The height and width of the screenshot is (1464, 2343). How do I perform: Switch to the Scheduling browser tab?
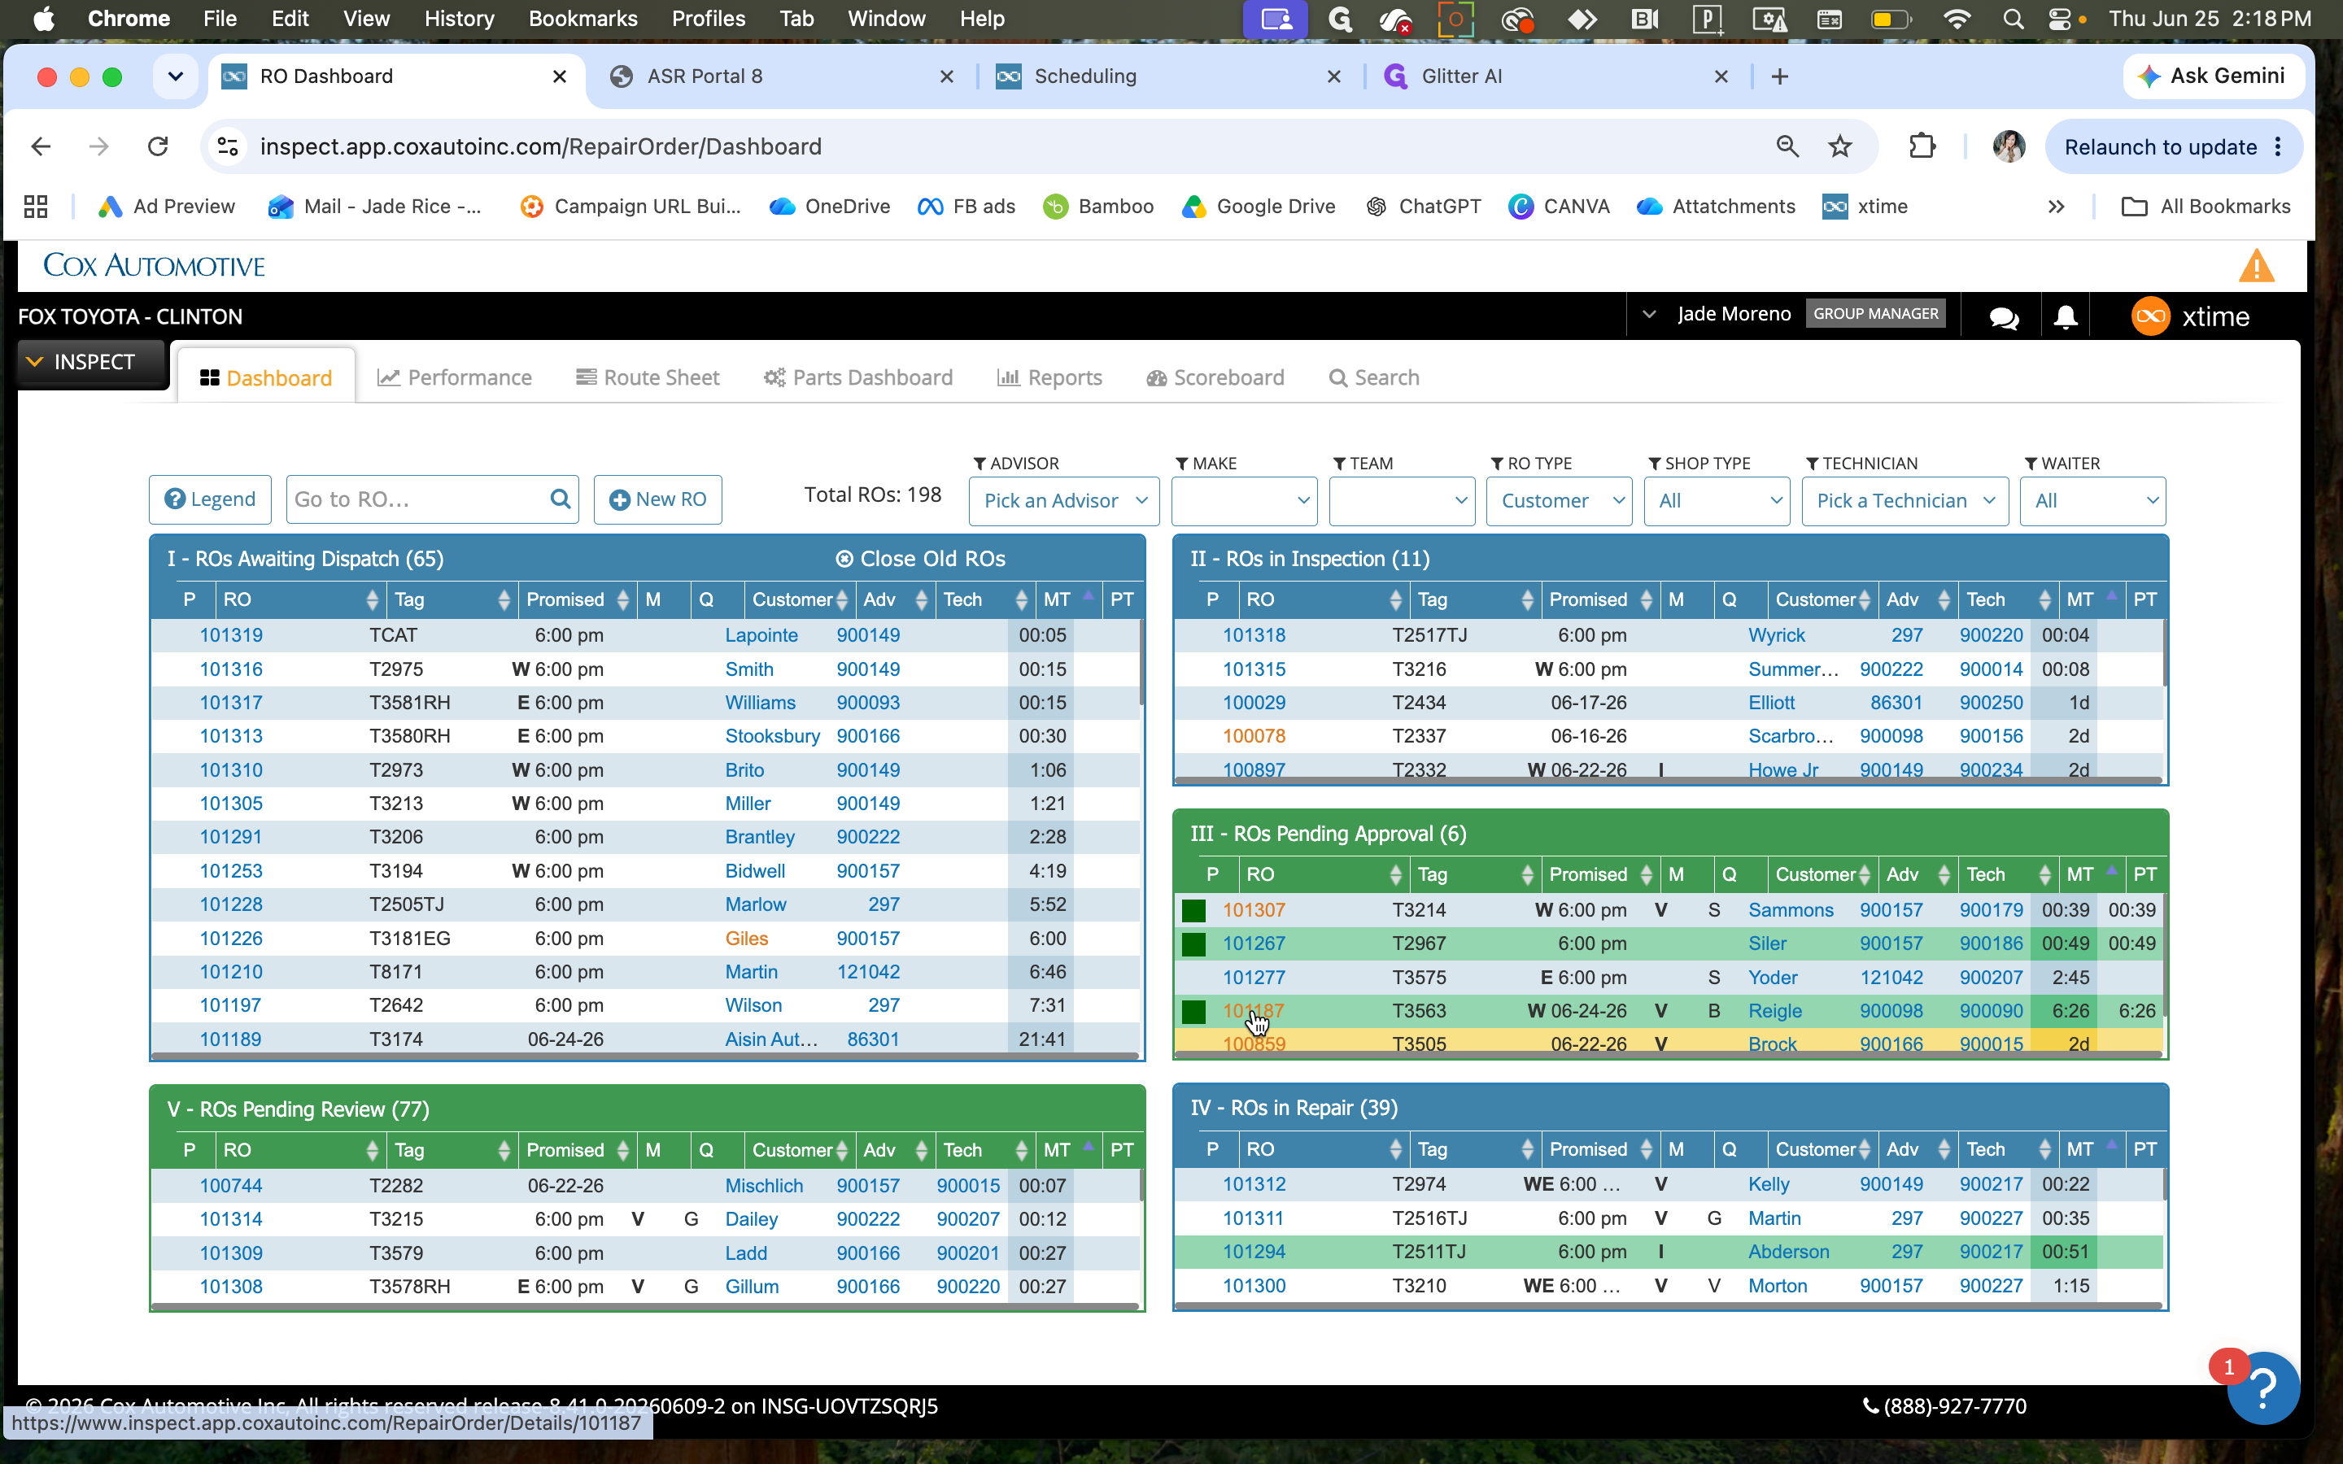[1170, 76]
